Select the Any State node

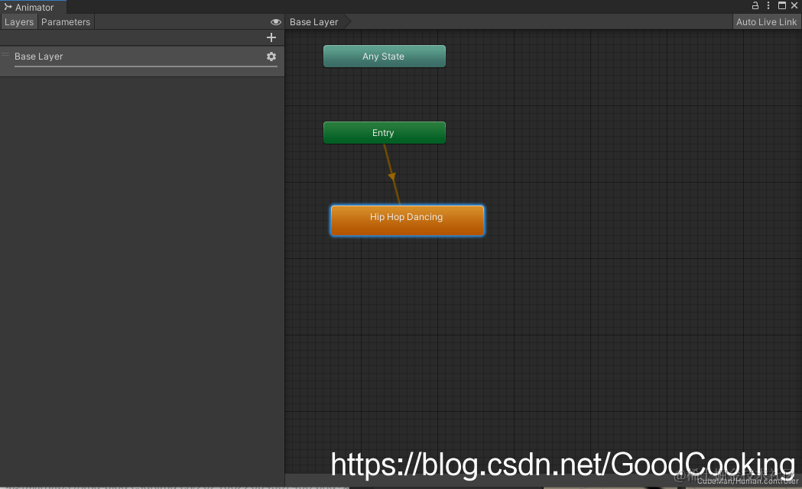385,56
